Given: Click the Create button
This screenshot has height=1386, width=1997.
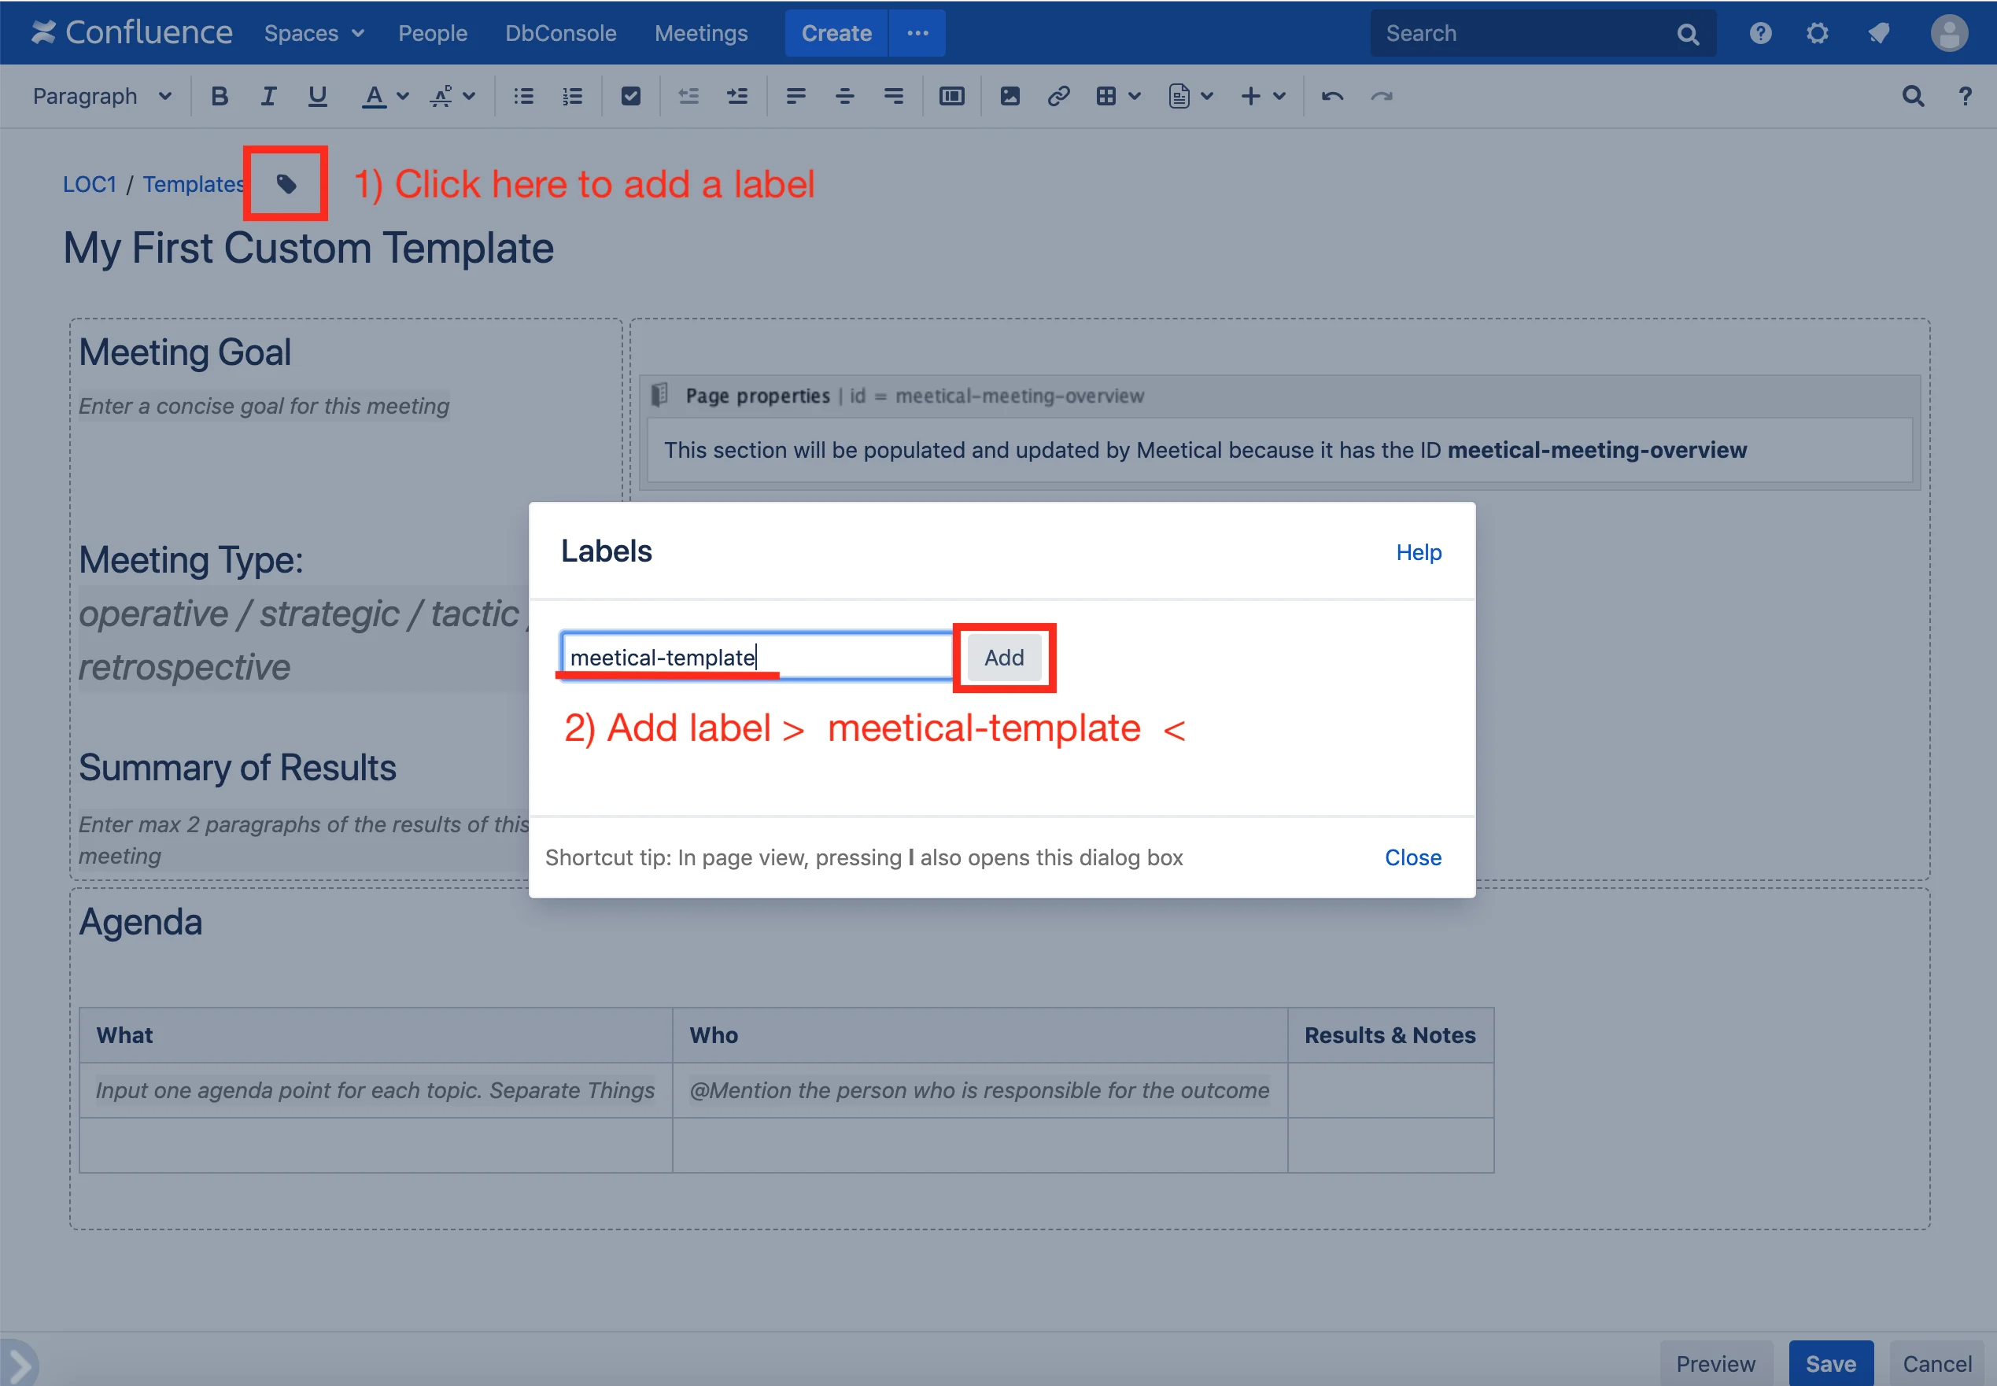Looking at the screenshot, I should point(836,33).
